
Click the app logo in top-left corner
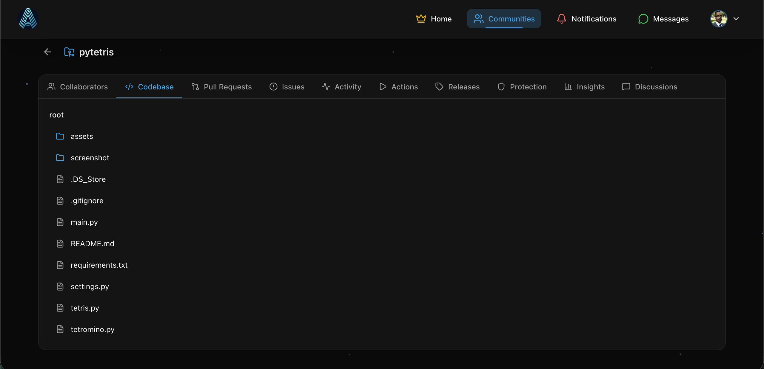[x=28, y=19]
